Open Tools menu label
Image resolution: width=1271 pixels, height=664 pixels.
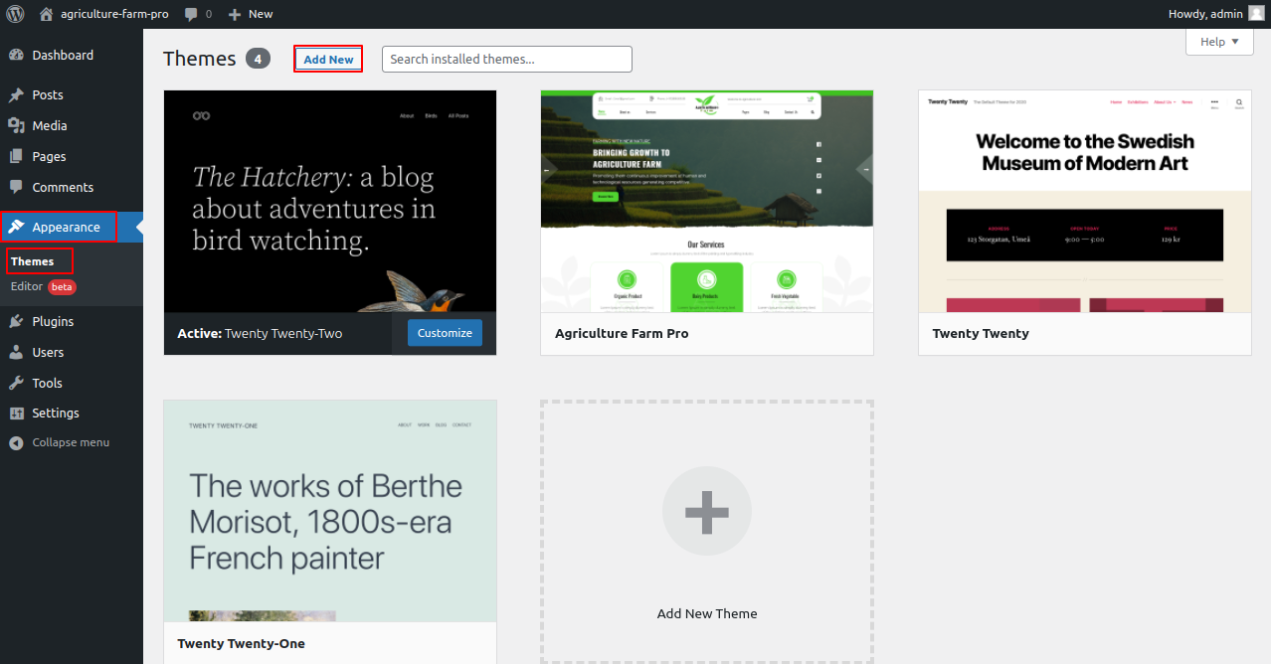click(x=47, y=383)
